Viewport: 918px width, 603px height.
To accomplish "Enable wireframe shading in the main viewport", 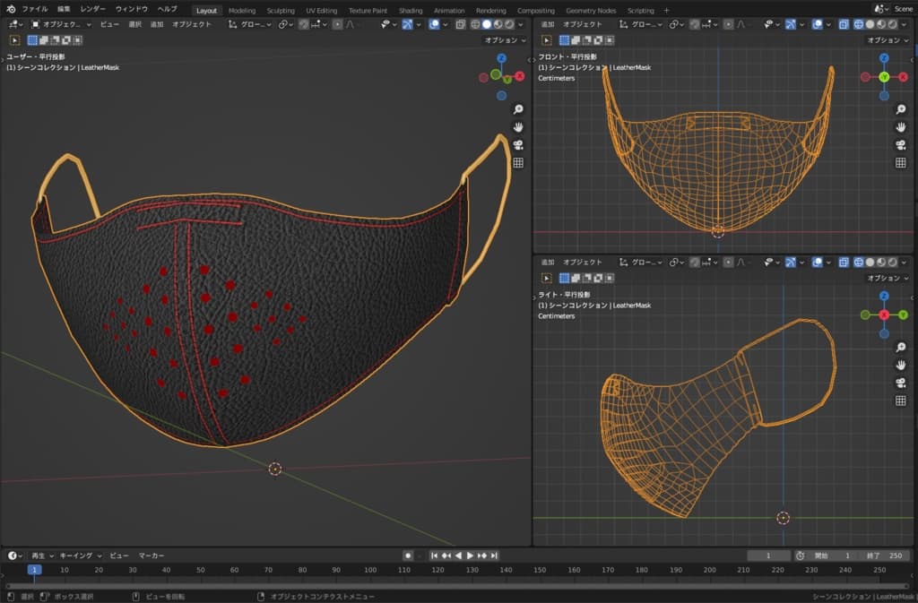I will tap(475, 24).
